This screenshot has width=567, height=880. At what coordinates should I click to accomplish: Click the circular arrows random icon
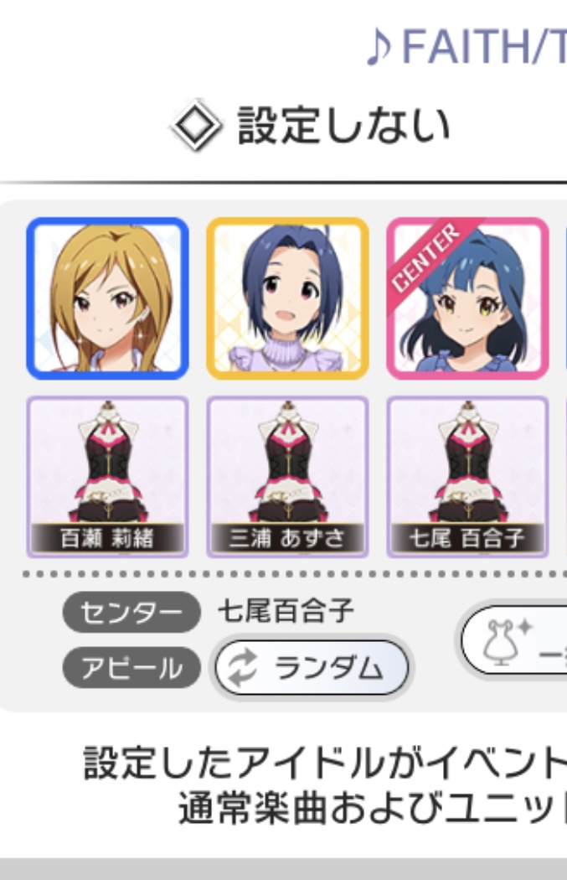(x=242, y=668)
